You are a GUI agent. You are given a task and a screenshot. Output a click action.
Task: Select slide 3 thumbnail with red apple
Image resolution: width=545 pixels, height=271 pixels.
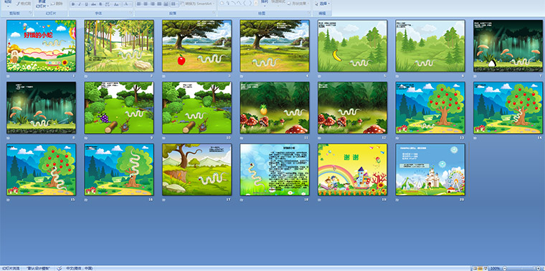(196, 46)
